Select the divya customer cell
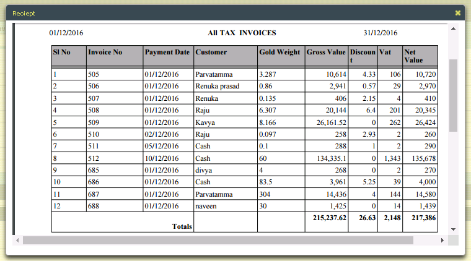The width and height of the screenshot is (471, 261). point(206,169)
